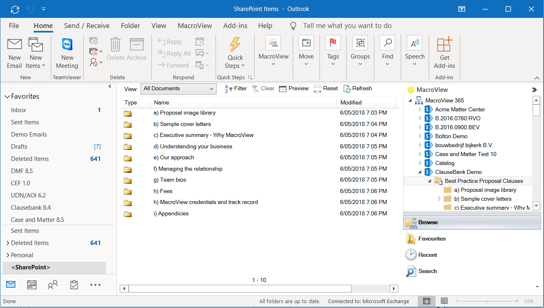Open the View All Documents dropdown
Image resolution: width=544 pixels, height=308 pixels.
pyautogui.click(x=179, y=89)
